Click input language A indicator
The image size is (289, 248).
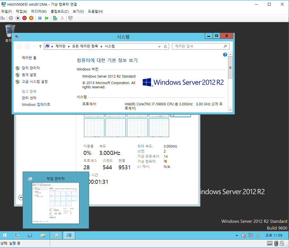[258, 235]
